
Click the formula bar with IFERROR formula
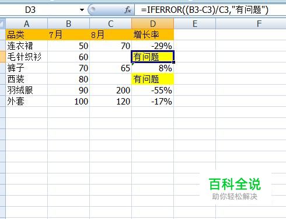pyautogui.click(x=210, y=10)
